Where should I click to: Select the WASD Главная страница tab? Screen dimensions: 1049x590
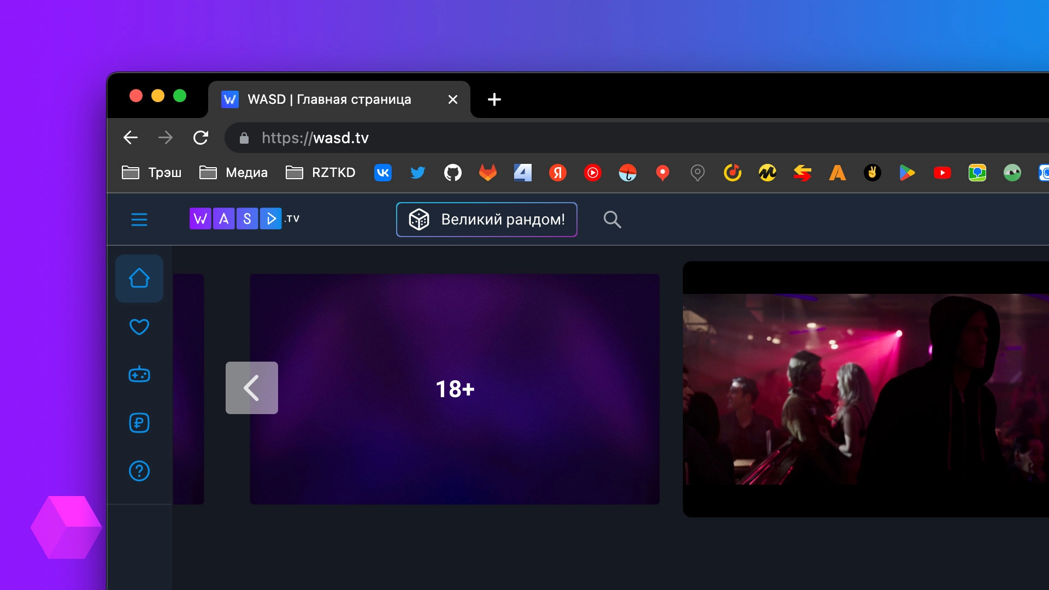pyautogui.click(x=329, y=99)
